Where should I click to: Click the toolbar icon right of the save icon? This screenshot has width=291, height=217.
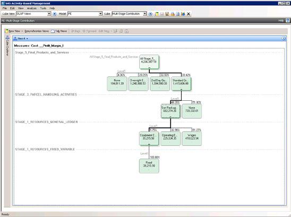click(167, 14)
